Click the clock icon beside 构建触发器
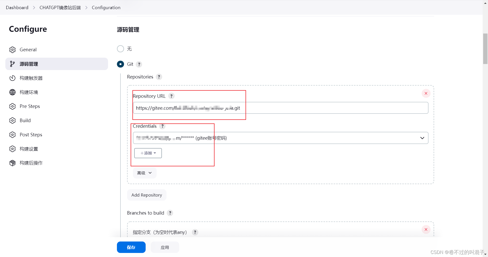This screenshot has height=257, width=488. [12, 78]
